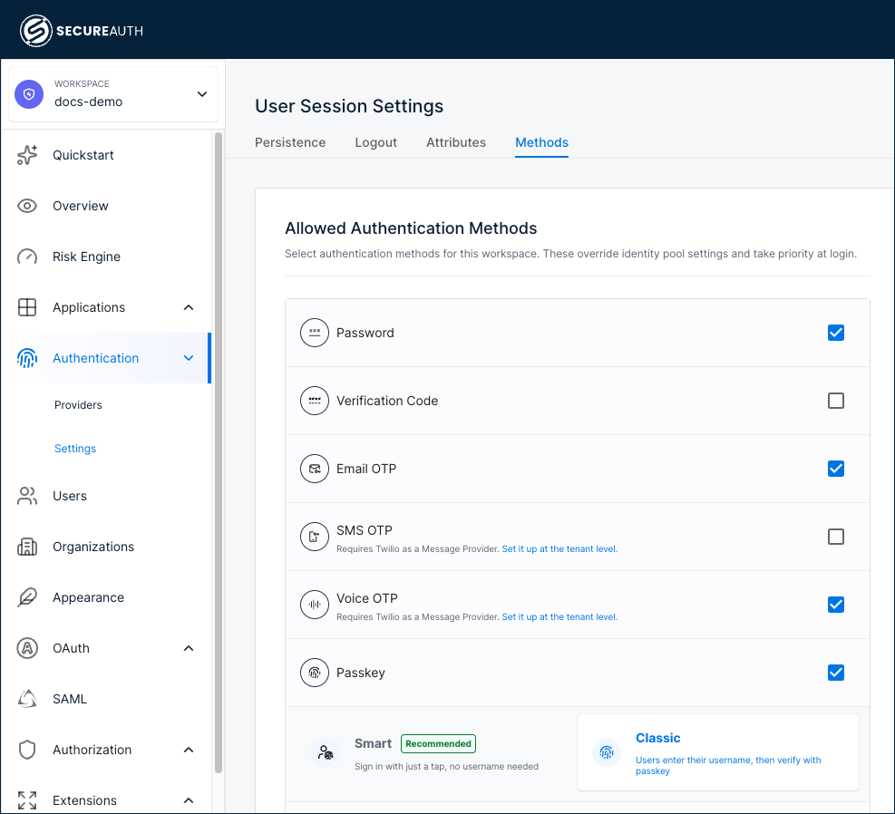
Task: Select the Applications grid icon
Action: coord(27,307)
